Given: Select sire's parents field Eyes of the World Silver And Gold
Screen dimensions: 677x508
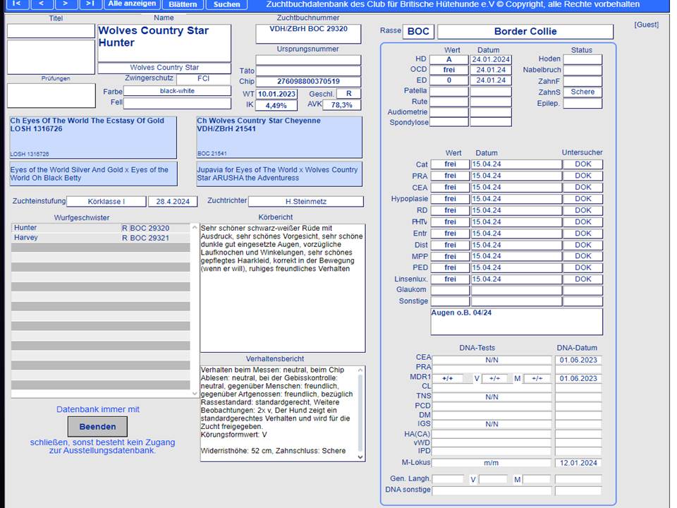Looking at the screenshot, I should [x=93, y=174].
